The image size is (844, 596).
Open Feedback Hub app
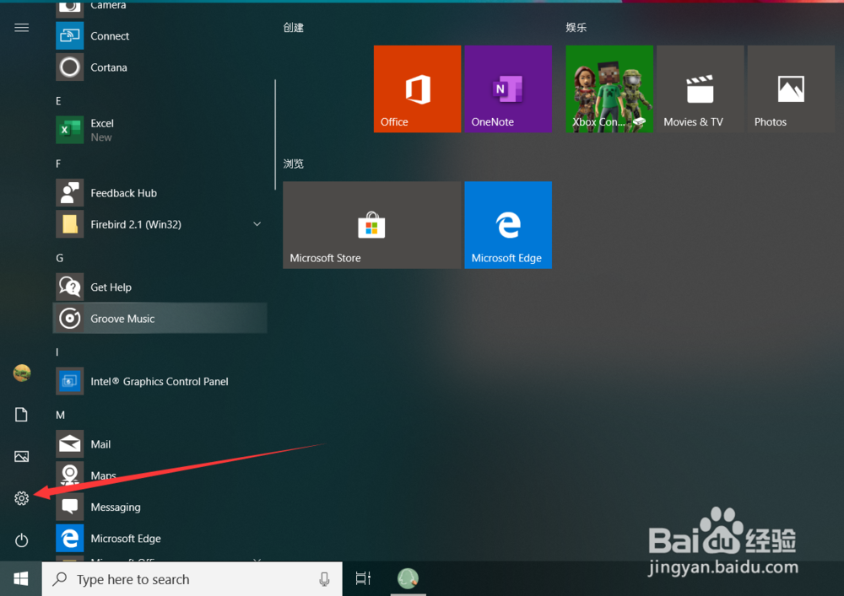pyautogui.click(x=161, y=193)
